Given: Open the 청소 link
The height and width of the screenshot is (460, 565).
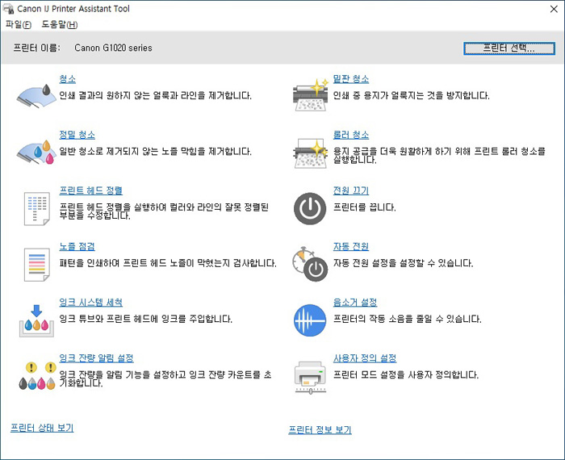Looking at the screenshot, I should point(67,79).
